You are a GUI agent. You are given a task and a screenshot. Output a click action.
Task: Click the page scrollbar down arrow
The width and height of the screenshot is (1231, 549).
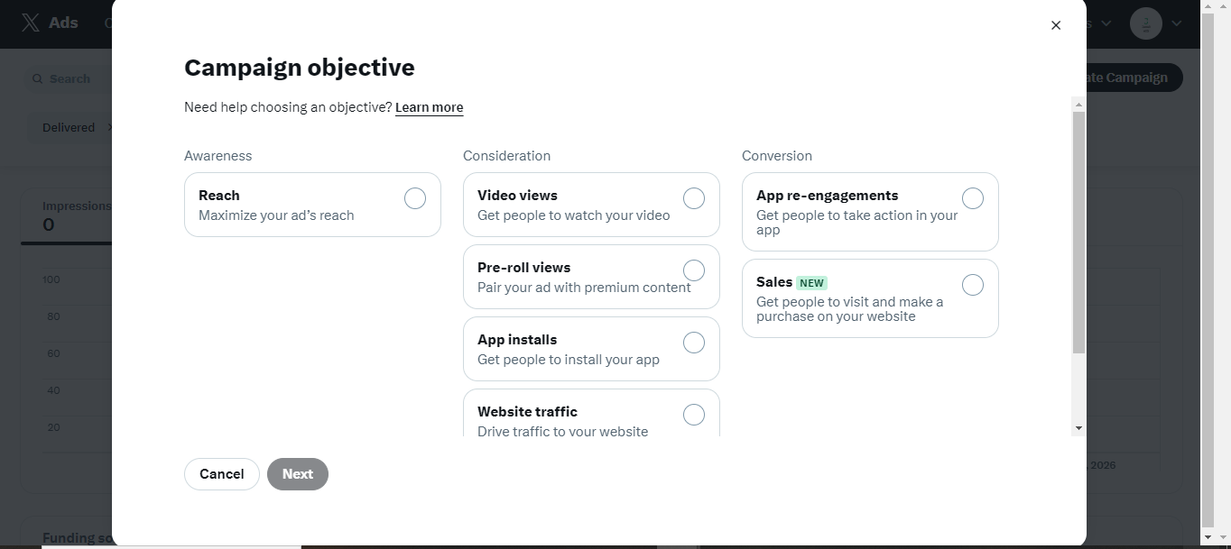pos(1208,541)
